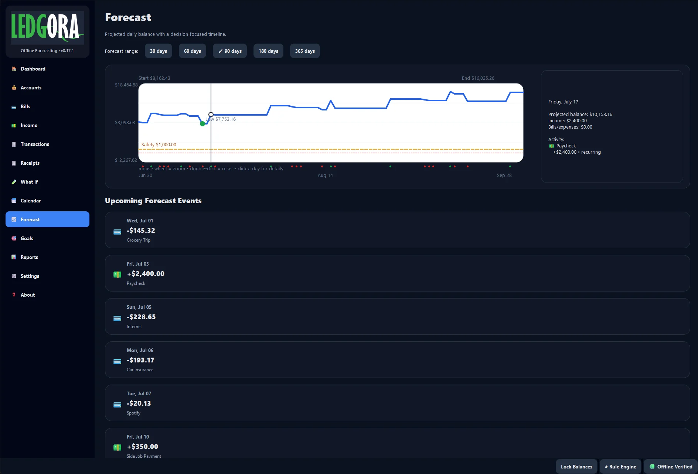Set forecast range to 60 days
This screenshot has height=474, width=698.
coord(193,51)
